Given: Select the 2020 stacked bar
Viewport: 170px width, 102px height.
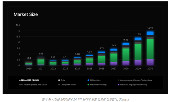Looking at the screenshot, I should coord(29,64).
